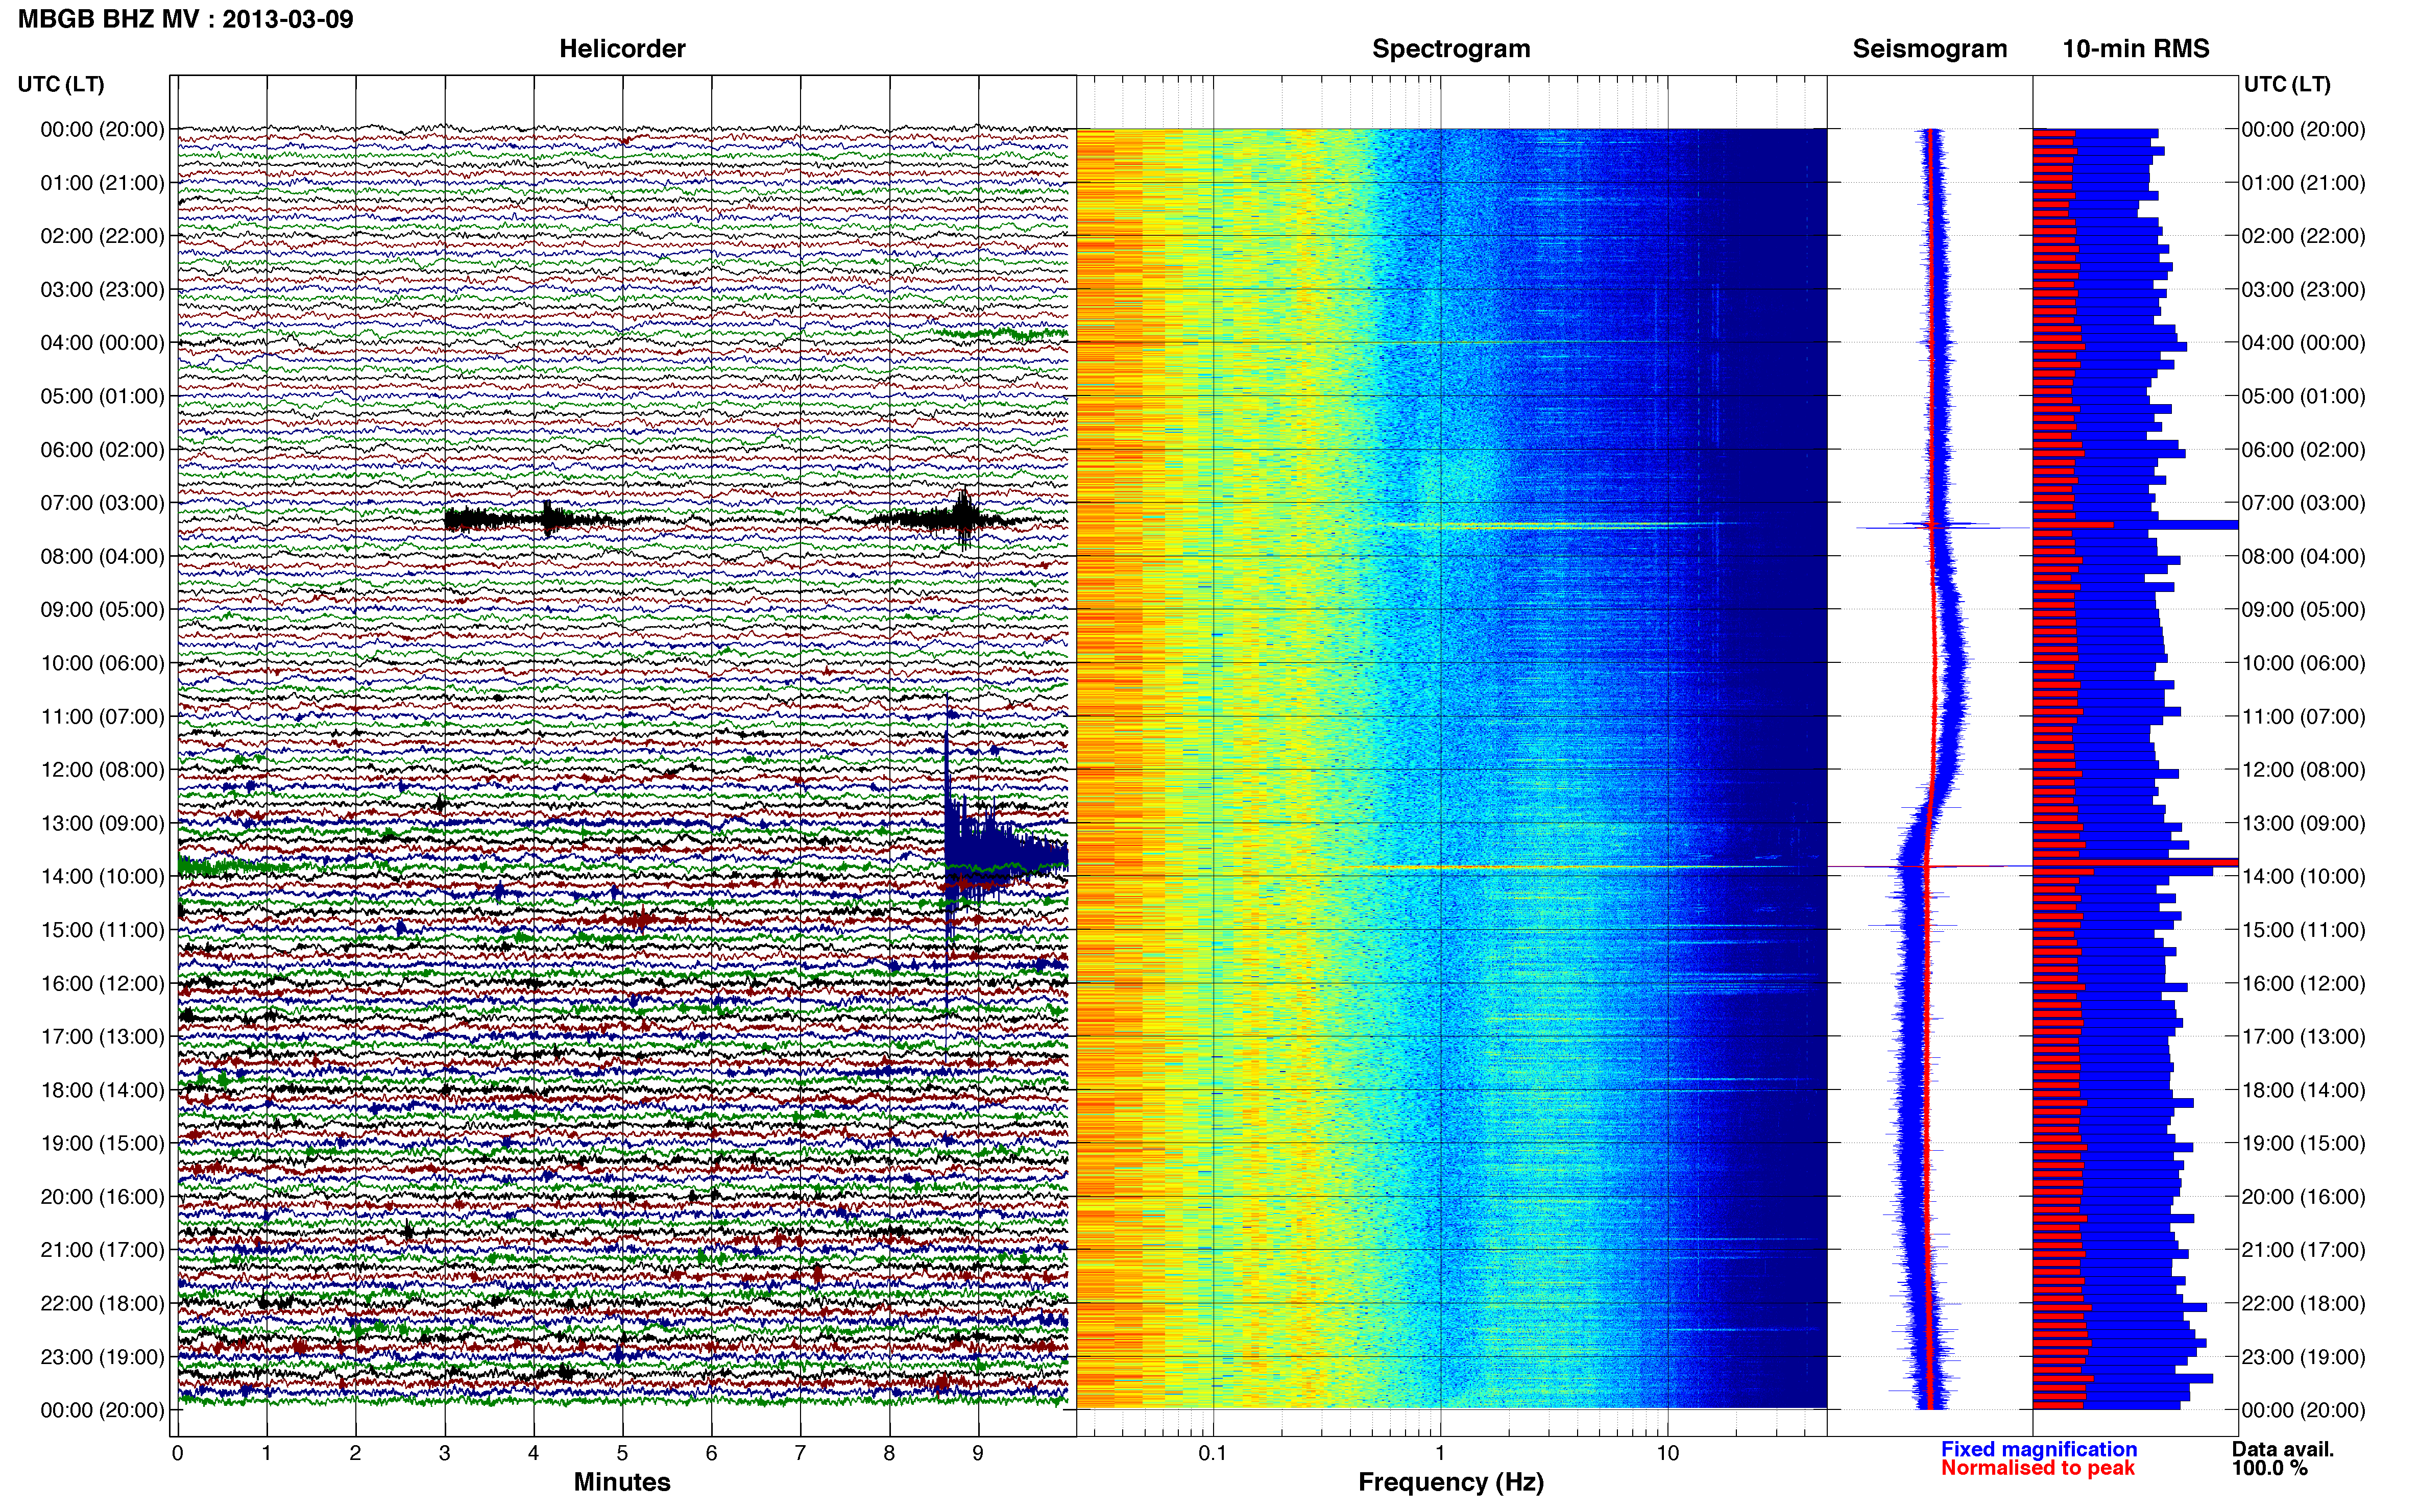Click left time label '17:00 (13:00)'
Screen dimensions: 2420x1512
(x=102, y=1037)
